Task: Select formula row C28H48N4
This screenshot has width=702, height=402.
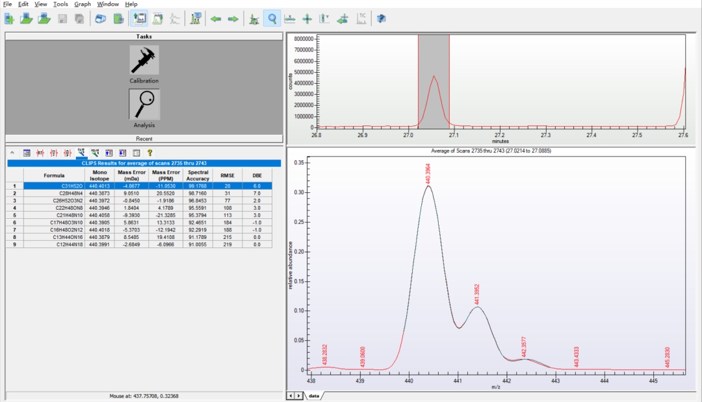Action: 139,193
